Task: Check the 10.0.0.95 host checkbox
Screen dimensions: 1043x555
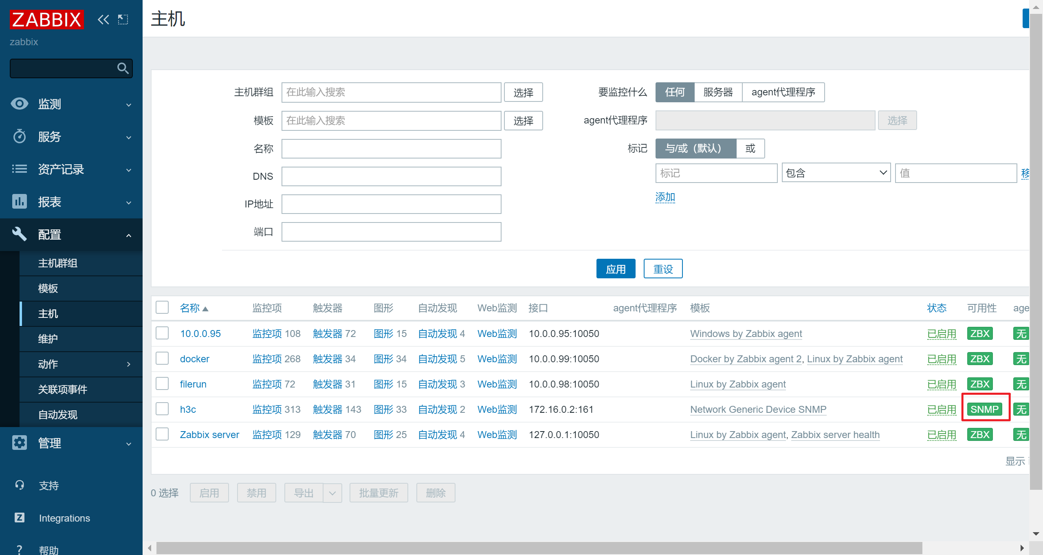Action: click(162, 333)
